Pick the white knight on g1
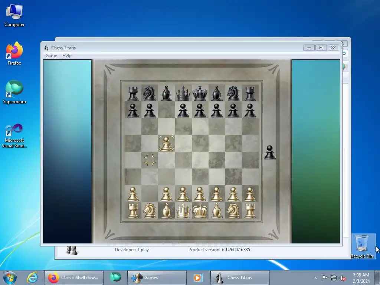This screenshot has width=380, height=285. pos(233,211)
